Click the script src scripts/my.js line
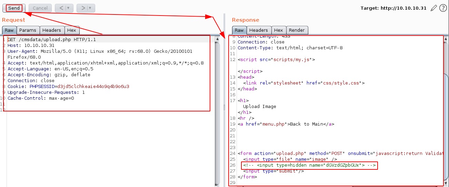Screen dimensions: 449x187 click(x=276, y=59)
